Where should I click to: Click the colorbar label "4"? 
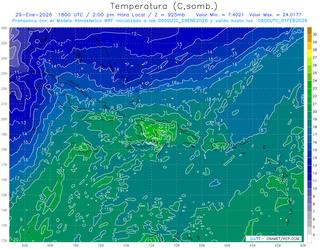[x=314, y=235]
